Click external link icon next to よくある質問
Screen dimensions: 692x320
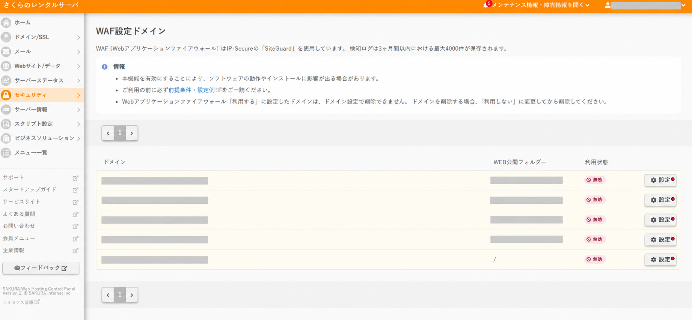[75, 214]
